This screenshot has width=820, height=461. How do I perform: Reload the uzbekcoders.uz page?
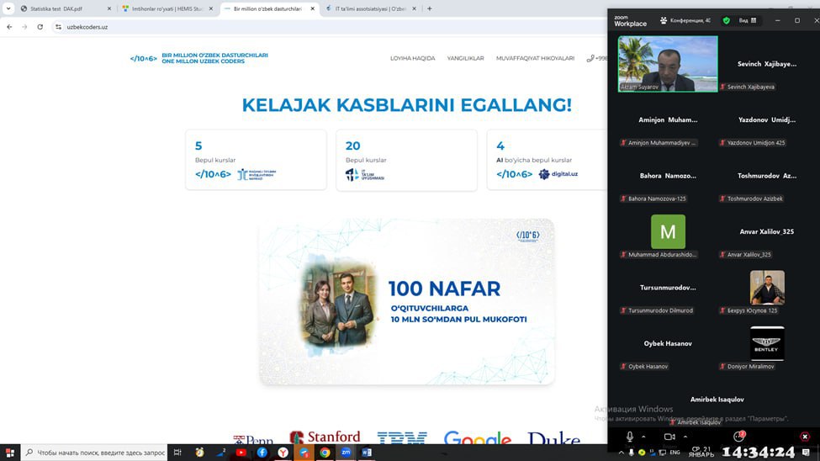[x=40, y=27]
